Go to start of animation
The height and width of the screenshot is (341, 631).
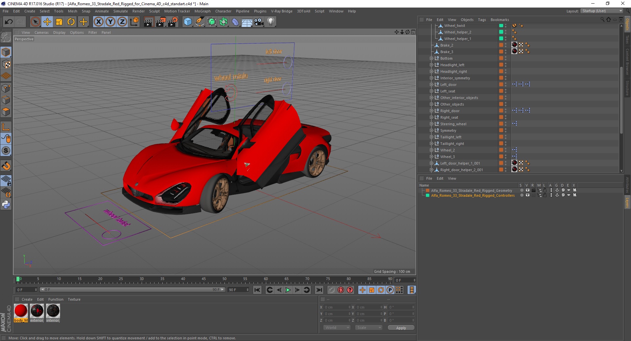[x=257, y=290]
